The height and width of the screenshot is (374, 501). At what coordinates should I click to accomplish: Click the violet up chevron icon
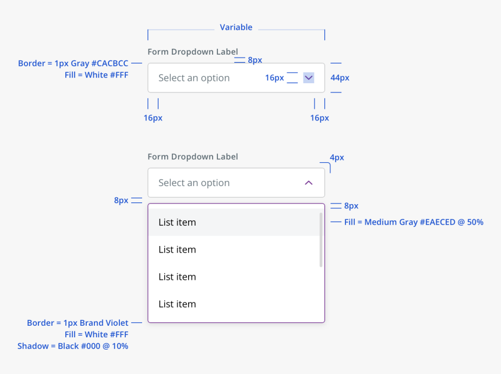tap(309, 183)
